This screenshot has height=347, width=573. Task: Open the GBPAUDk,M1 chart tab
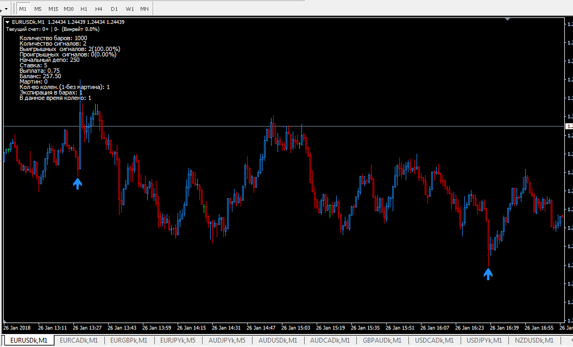point(382,340)
